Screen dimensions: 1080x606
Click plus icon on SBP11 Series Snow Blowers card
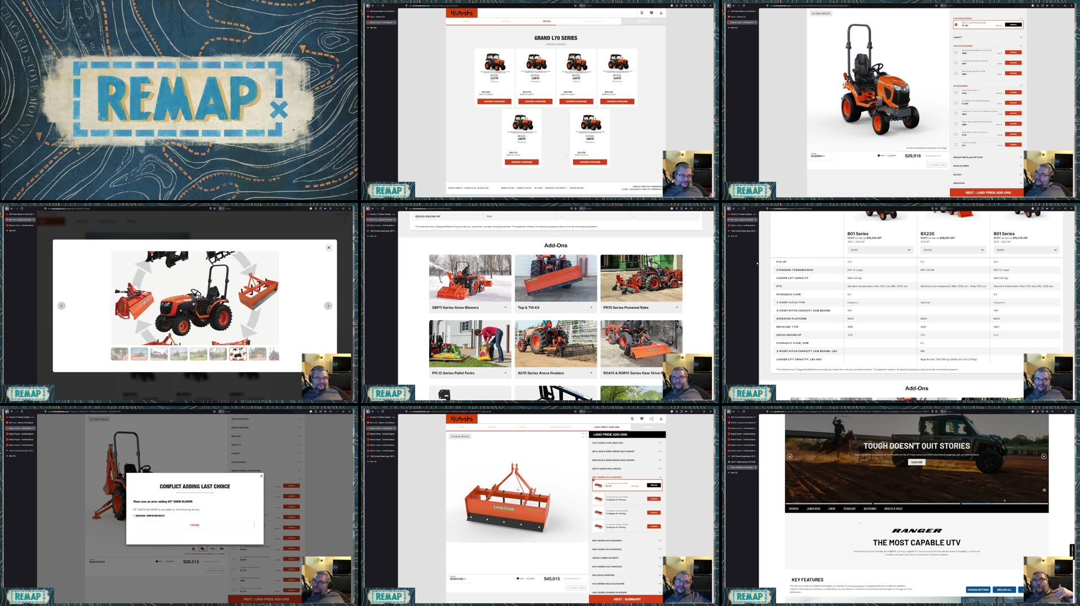505,308
